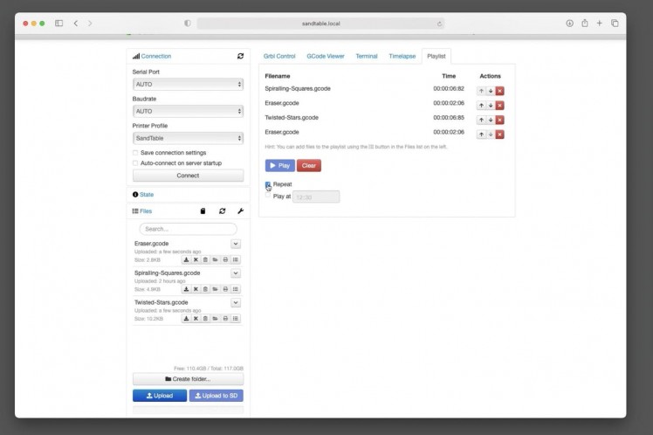Load Twisted-Stars.gcode with the folder-open icon
The image size is (653, 435).
pos(216,319)
